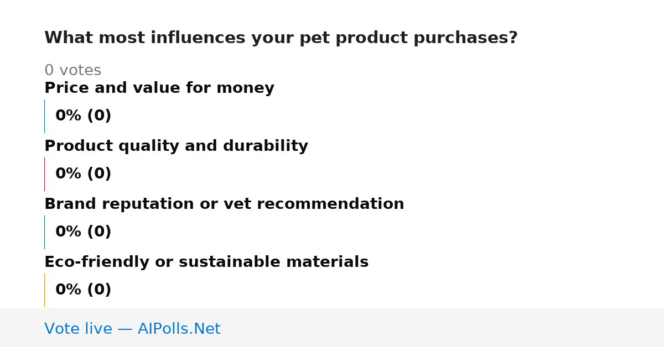Select the Price and value for money option
Viewport: 664px width, 347px height.
click(x=159, y=88)
